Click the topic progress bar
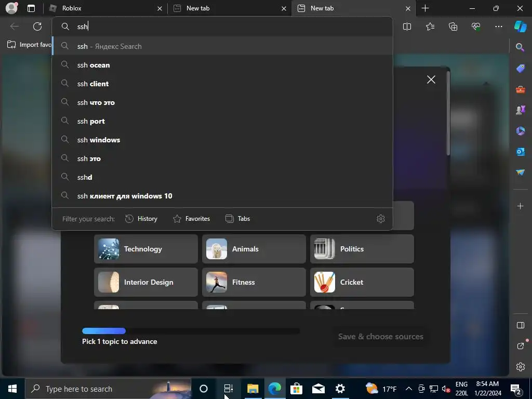532x399 pixels. click(x=191, y=331)
